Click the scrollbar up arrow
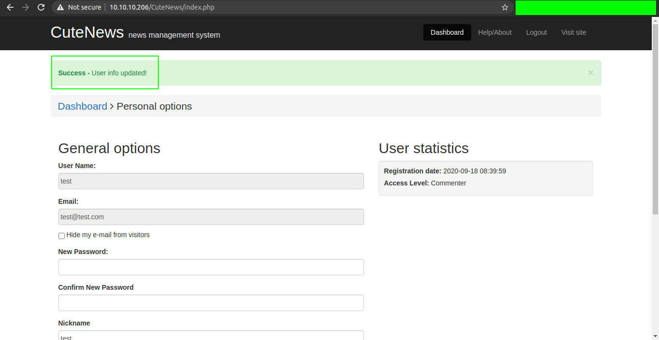 tap(655, 20)
